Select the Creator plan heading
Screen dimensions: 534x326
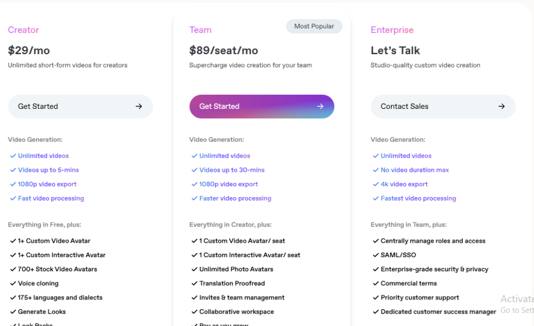[x=23, y=30]
